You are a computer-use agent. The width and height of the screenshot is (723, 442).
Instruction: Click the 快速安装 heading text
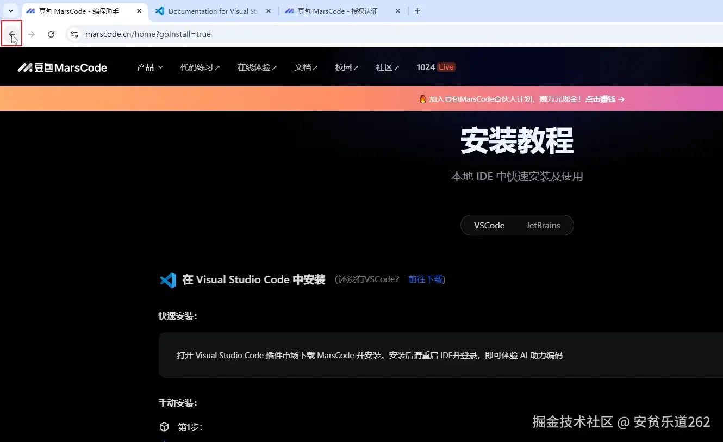pos(178,316)
